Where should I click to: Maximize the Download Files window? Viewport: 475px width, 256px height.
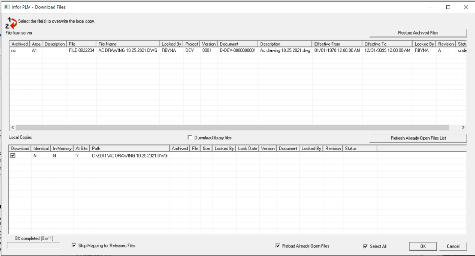click(448, 7)
